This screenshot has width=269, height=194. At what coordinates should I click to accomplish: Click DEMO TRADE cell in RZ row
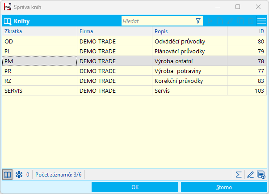pyautogui.click(x=114, y=81)
